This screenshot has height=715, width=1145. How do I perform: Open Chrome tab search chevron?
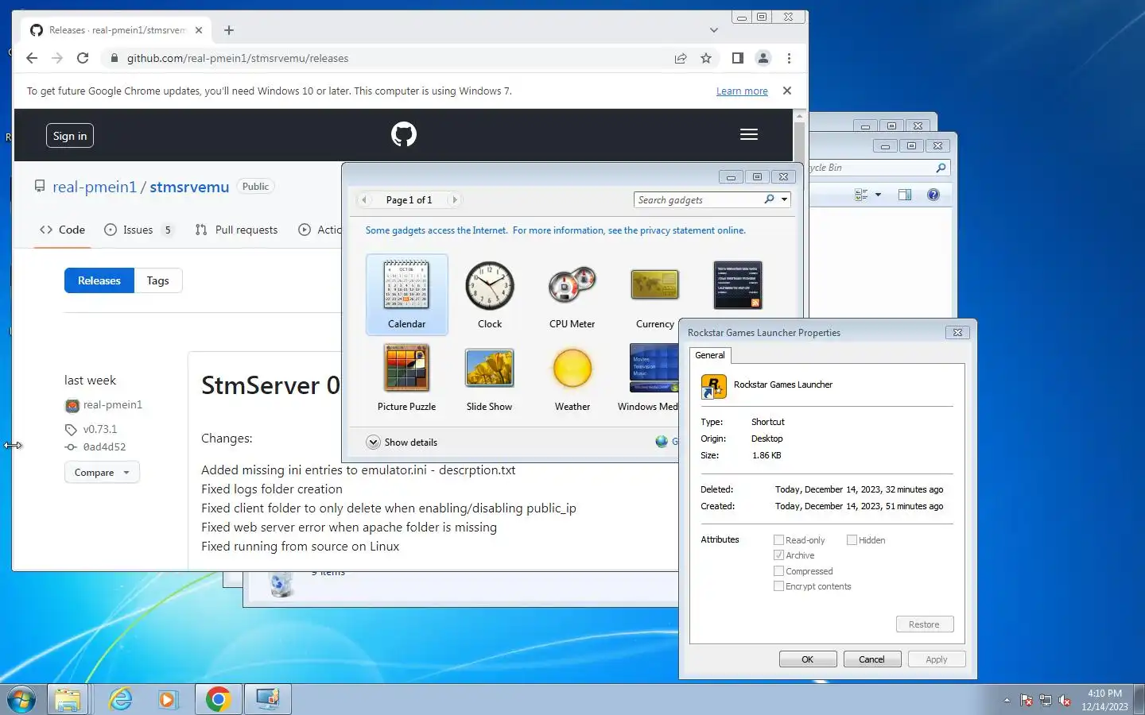click(714, 30)
